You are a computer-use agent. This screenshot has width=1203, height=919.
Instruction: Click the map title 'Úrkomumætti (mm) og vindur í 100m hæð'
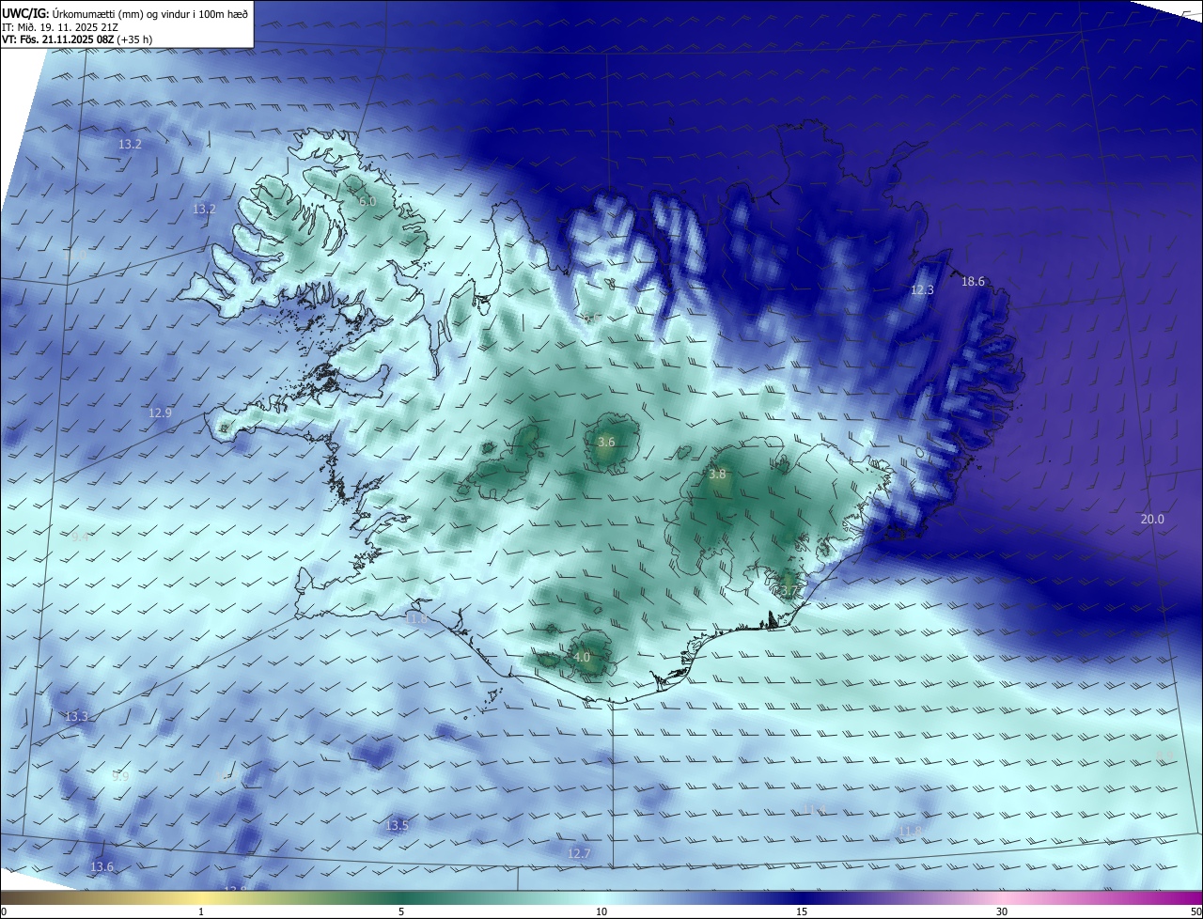[x=150, y=13]
